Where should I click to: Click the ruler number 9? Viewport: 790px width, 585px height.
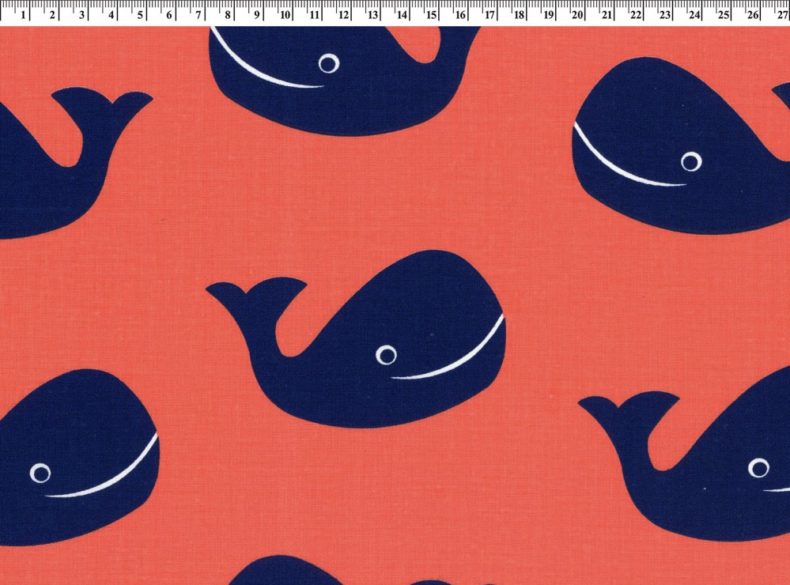pyautogui.click(x=257, y=15)
